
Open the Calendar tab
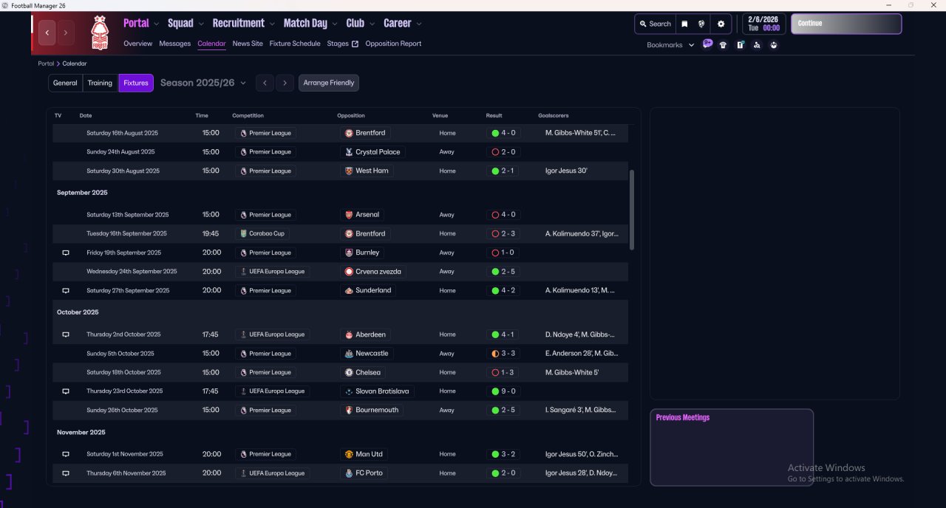point(212,44)
